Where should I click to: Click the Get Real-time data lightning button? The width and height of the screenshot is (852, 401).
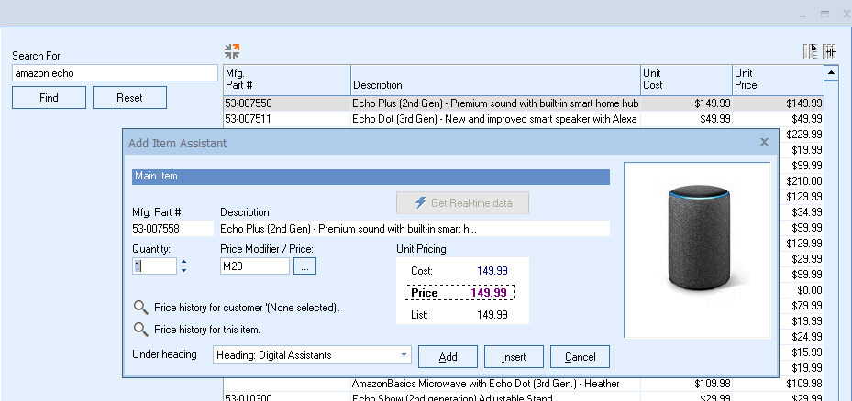462,202
